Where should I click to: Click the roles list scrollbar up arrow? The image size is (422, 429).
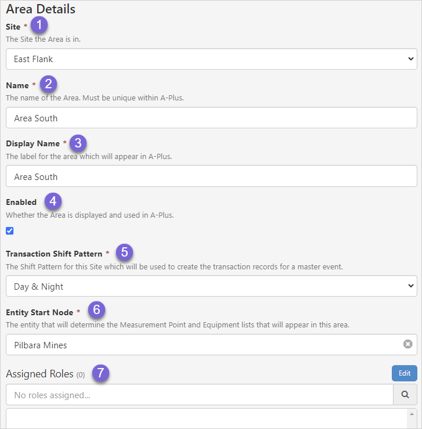click(412, 415)
